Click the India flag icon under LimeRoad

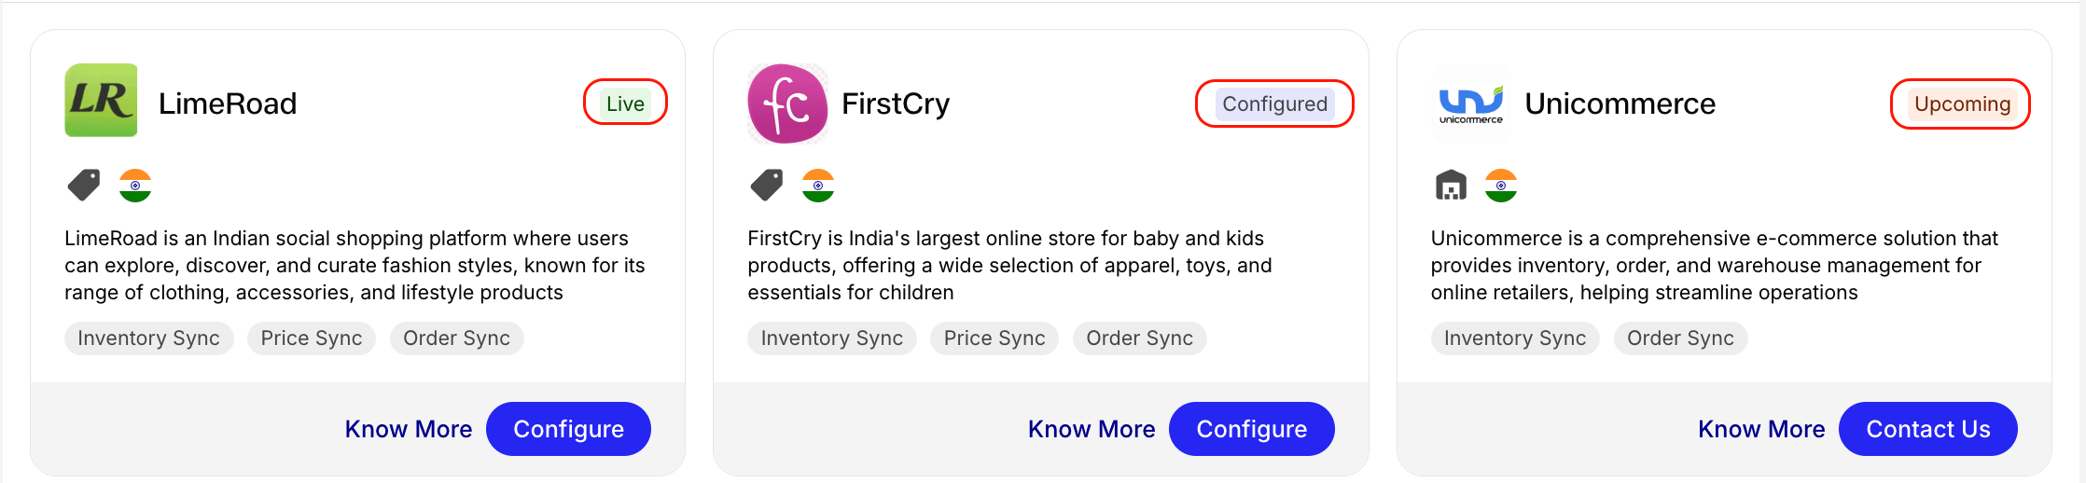135,186
